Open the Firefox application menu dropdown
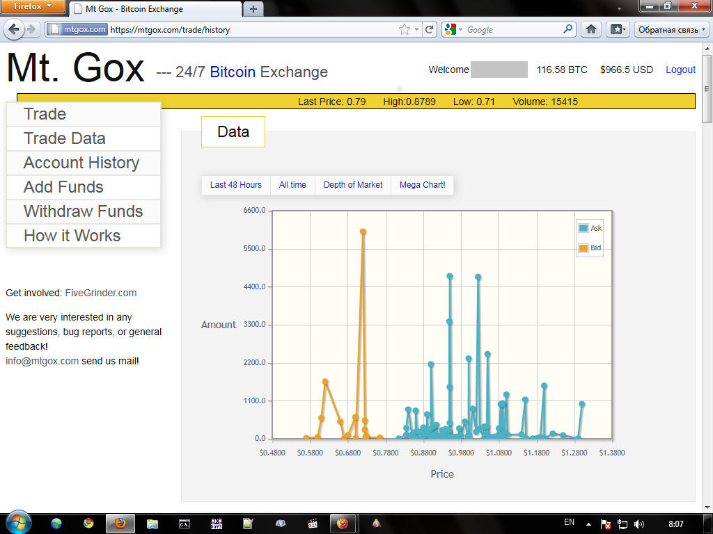The width and height of the screenshot is (713, 534). pyautogui.click(x=33, y=6)
